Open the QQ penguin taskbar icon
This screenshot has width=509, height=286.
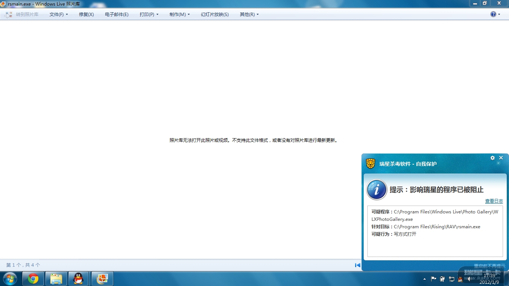(79, 279)
